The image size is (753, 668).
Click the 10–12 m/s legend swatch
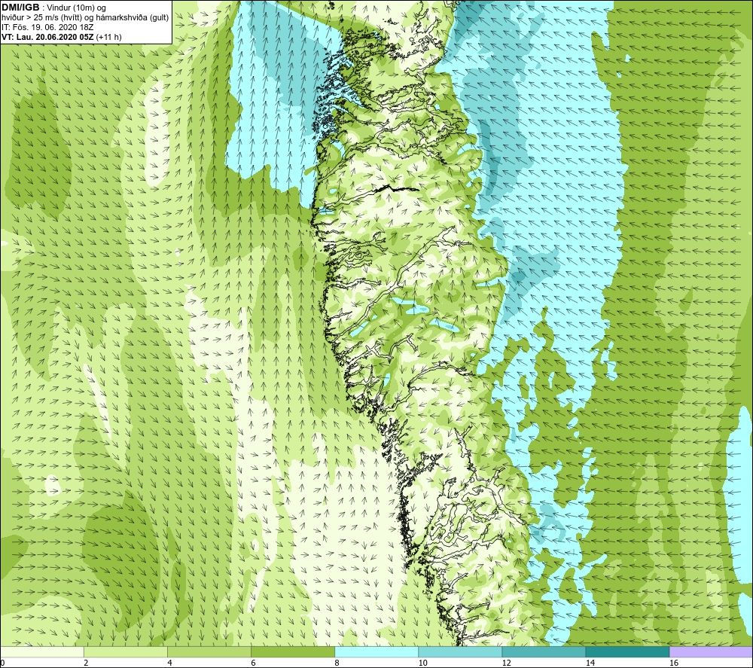[460, 651]
